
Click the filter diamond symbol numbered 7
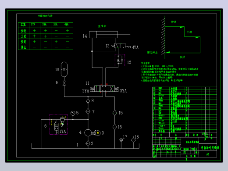click(x=88, y=111)
